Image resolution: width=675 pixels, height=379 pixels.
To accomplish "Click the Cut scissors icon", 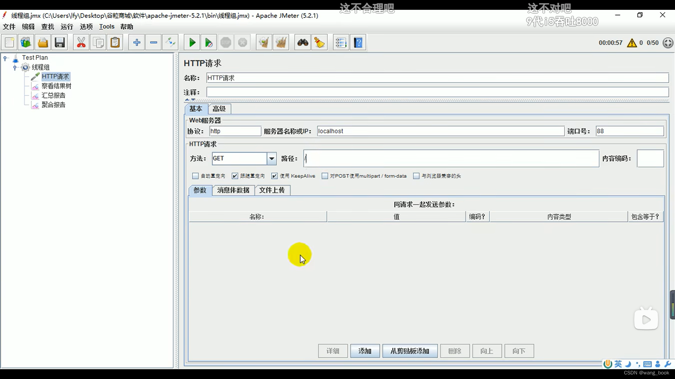I will [81, 42].
